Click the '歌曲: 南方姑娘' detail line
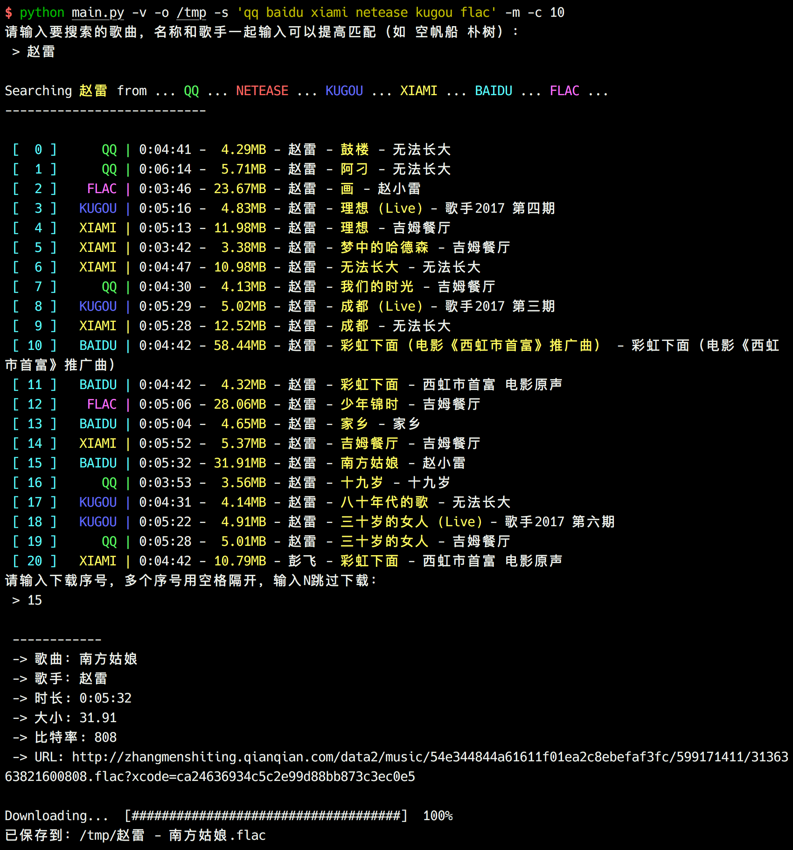 coord(86,659)
